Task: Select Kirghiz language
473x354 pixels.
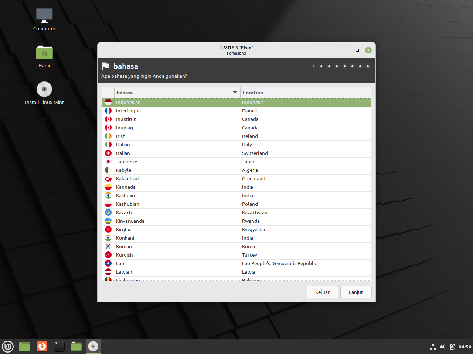Action: pyautogui.click(x=236, y=229)
